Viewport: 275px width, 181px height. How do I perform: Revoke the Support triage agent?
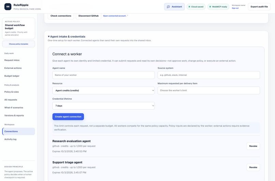[253, 167]
